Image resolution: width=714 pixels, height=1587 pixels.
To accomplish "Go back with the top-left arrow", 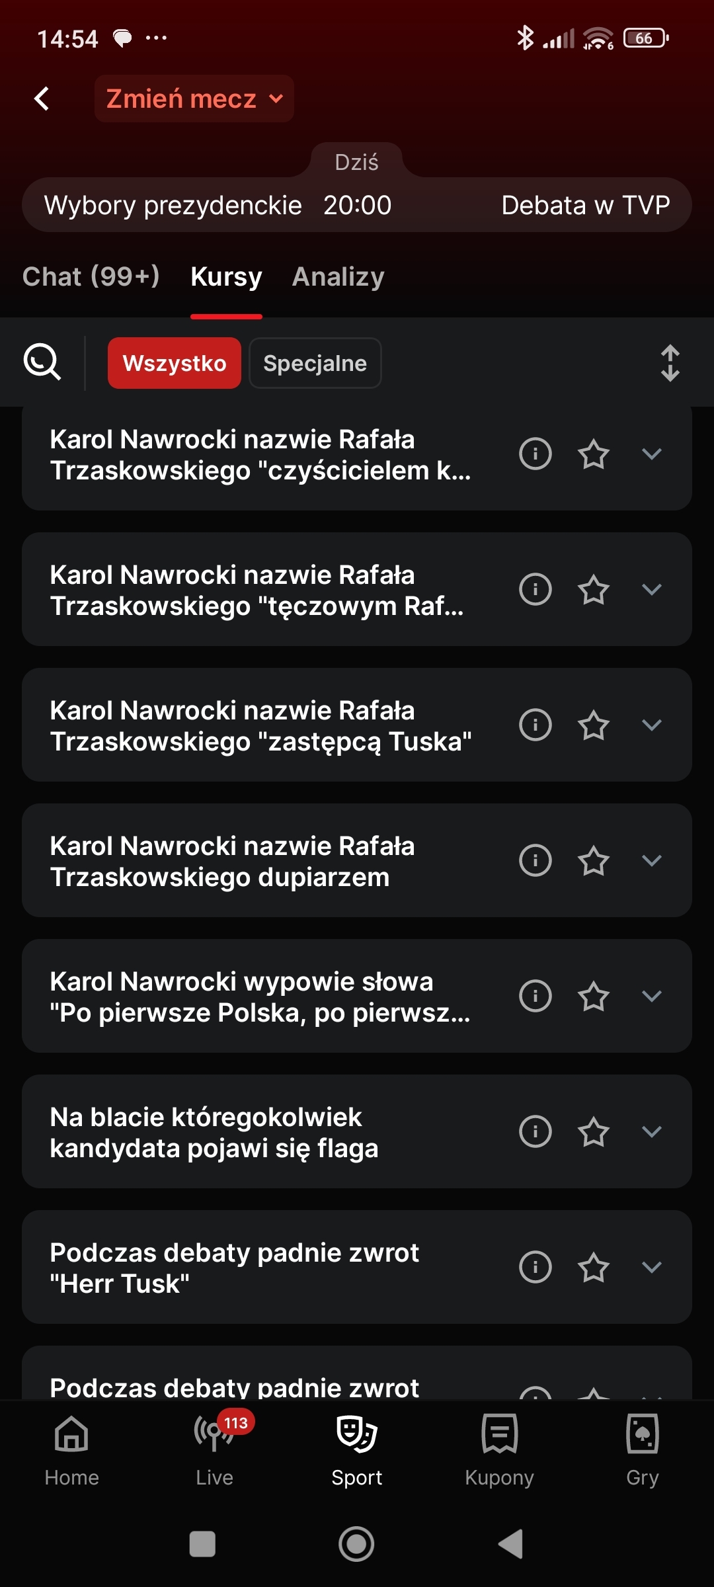I will 42,99.
